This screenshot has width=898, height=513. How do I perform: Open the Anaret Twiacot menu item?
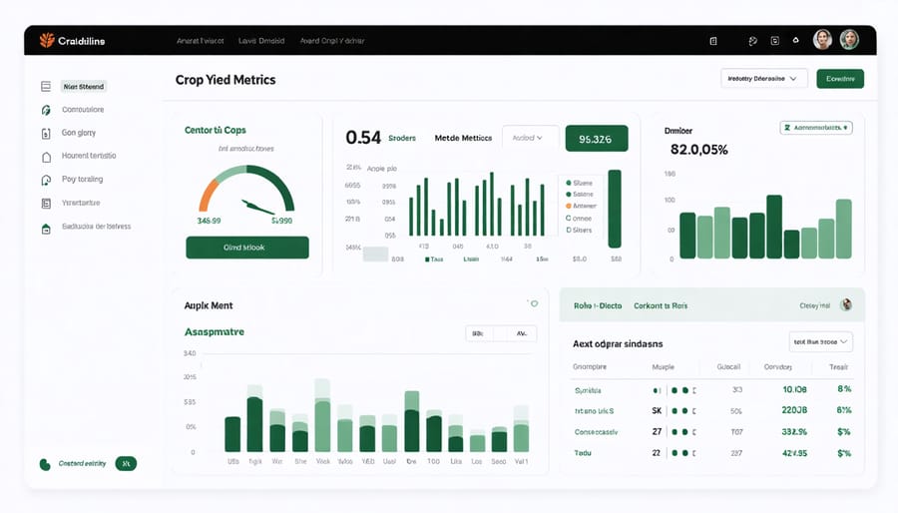pyautogui.click(x=200, y=41)
